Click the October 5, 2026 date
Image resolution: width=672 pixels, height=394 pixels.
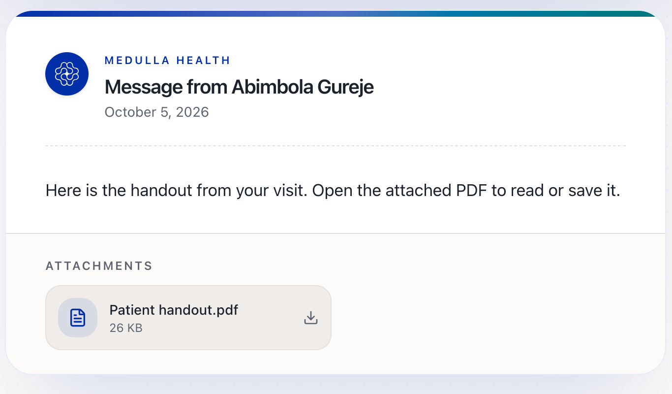tap(157, 112)
